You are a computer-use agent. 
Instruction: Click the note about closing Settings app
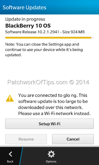44,49
